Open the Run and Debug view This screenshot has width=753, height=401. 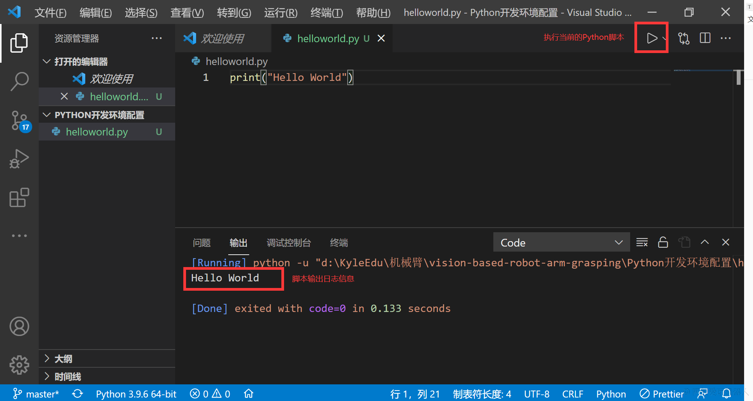19,159
